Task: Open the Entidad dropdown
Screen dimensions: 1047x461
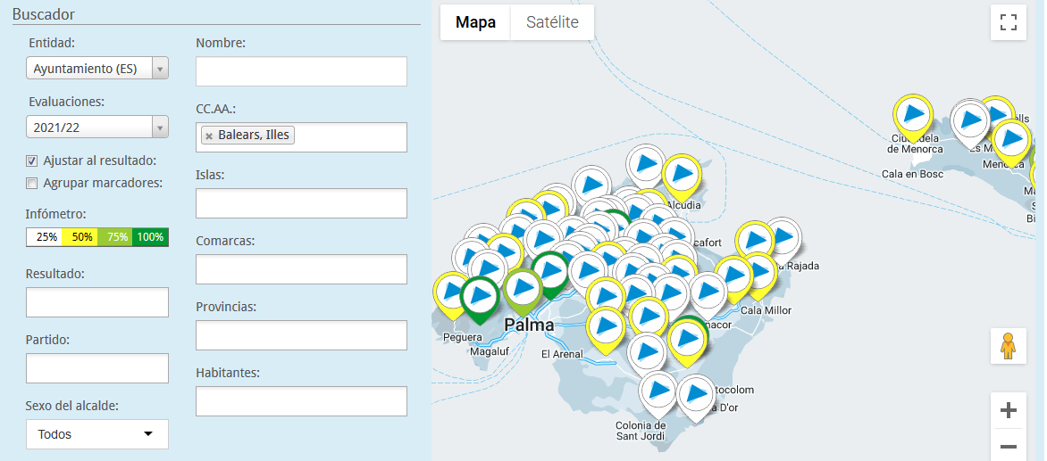Action: click(97, 69)
